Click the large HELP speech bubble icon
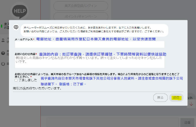The height and width of the screenshot is (127, 196). (x=20, y=11)
